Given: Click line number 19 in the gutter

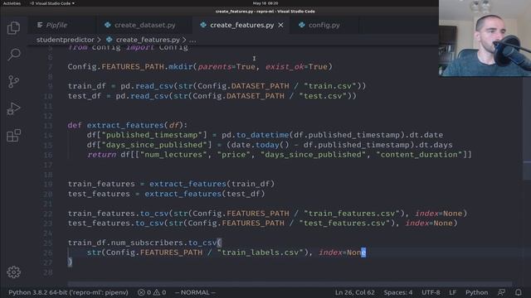Looking at the screenshot, I should (x=48, y=184).
